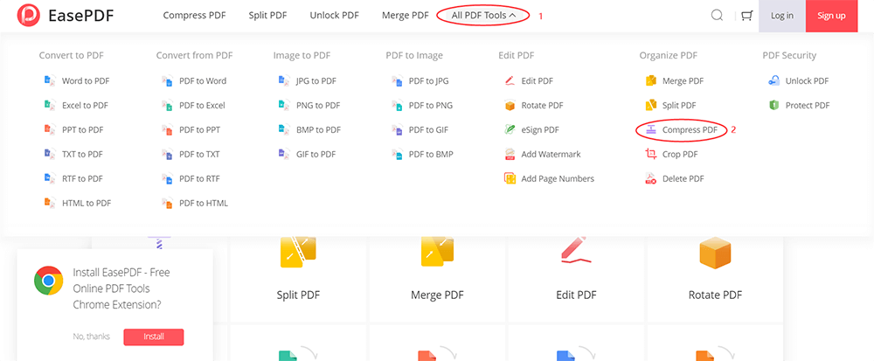The height and width of the screenshot is (361, 874).
Task: Click the Rotate PDF cube tile icon
Action: [x=714, y=253]
